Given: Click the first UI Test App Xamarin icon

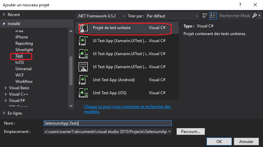Looking at the screenshot, I should (x=83, y=41).
